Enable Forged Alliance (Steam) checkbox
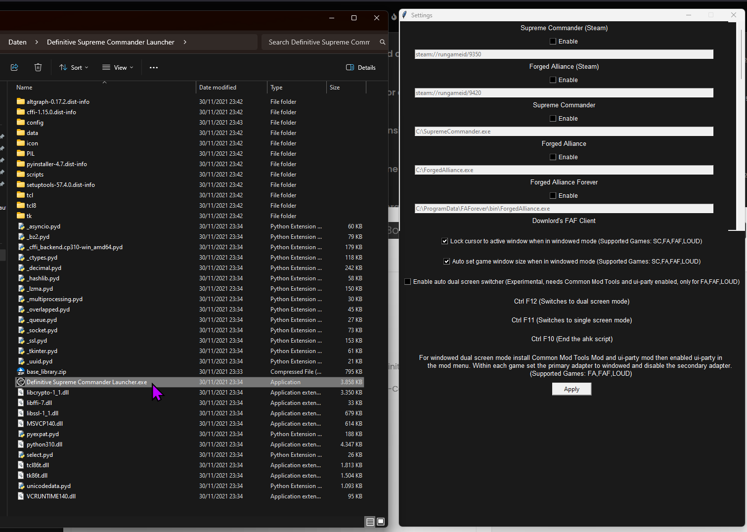This screenshot has width=747, height=532. (x=553, y=80)
